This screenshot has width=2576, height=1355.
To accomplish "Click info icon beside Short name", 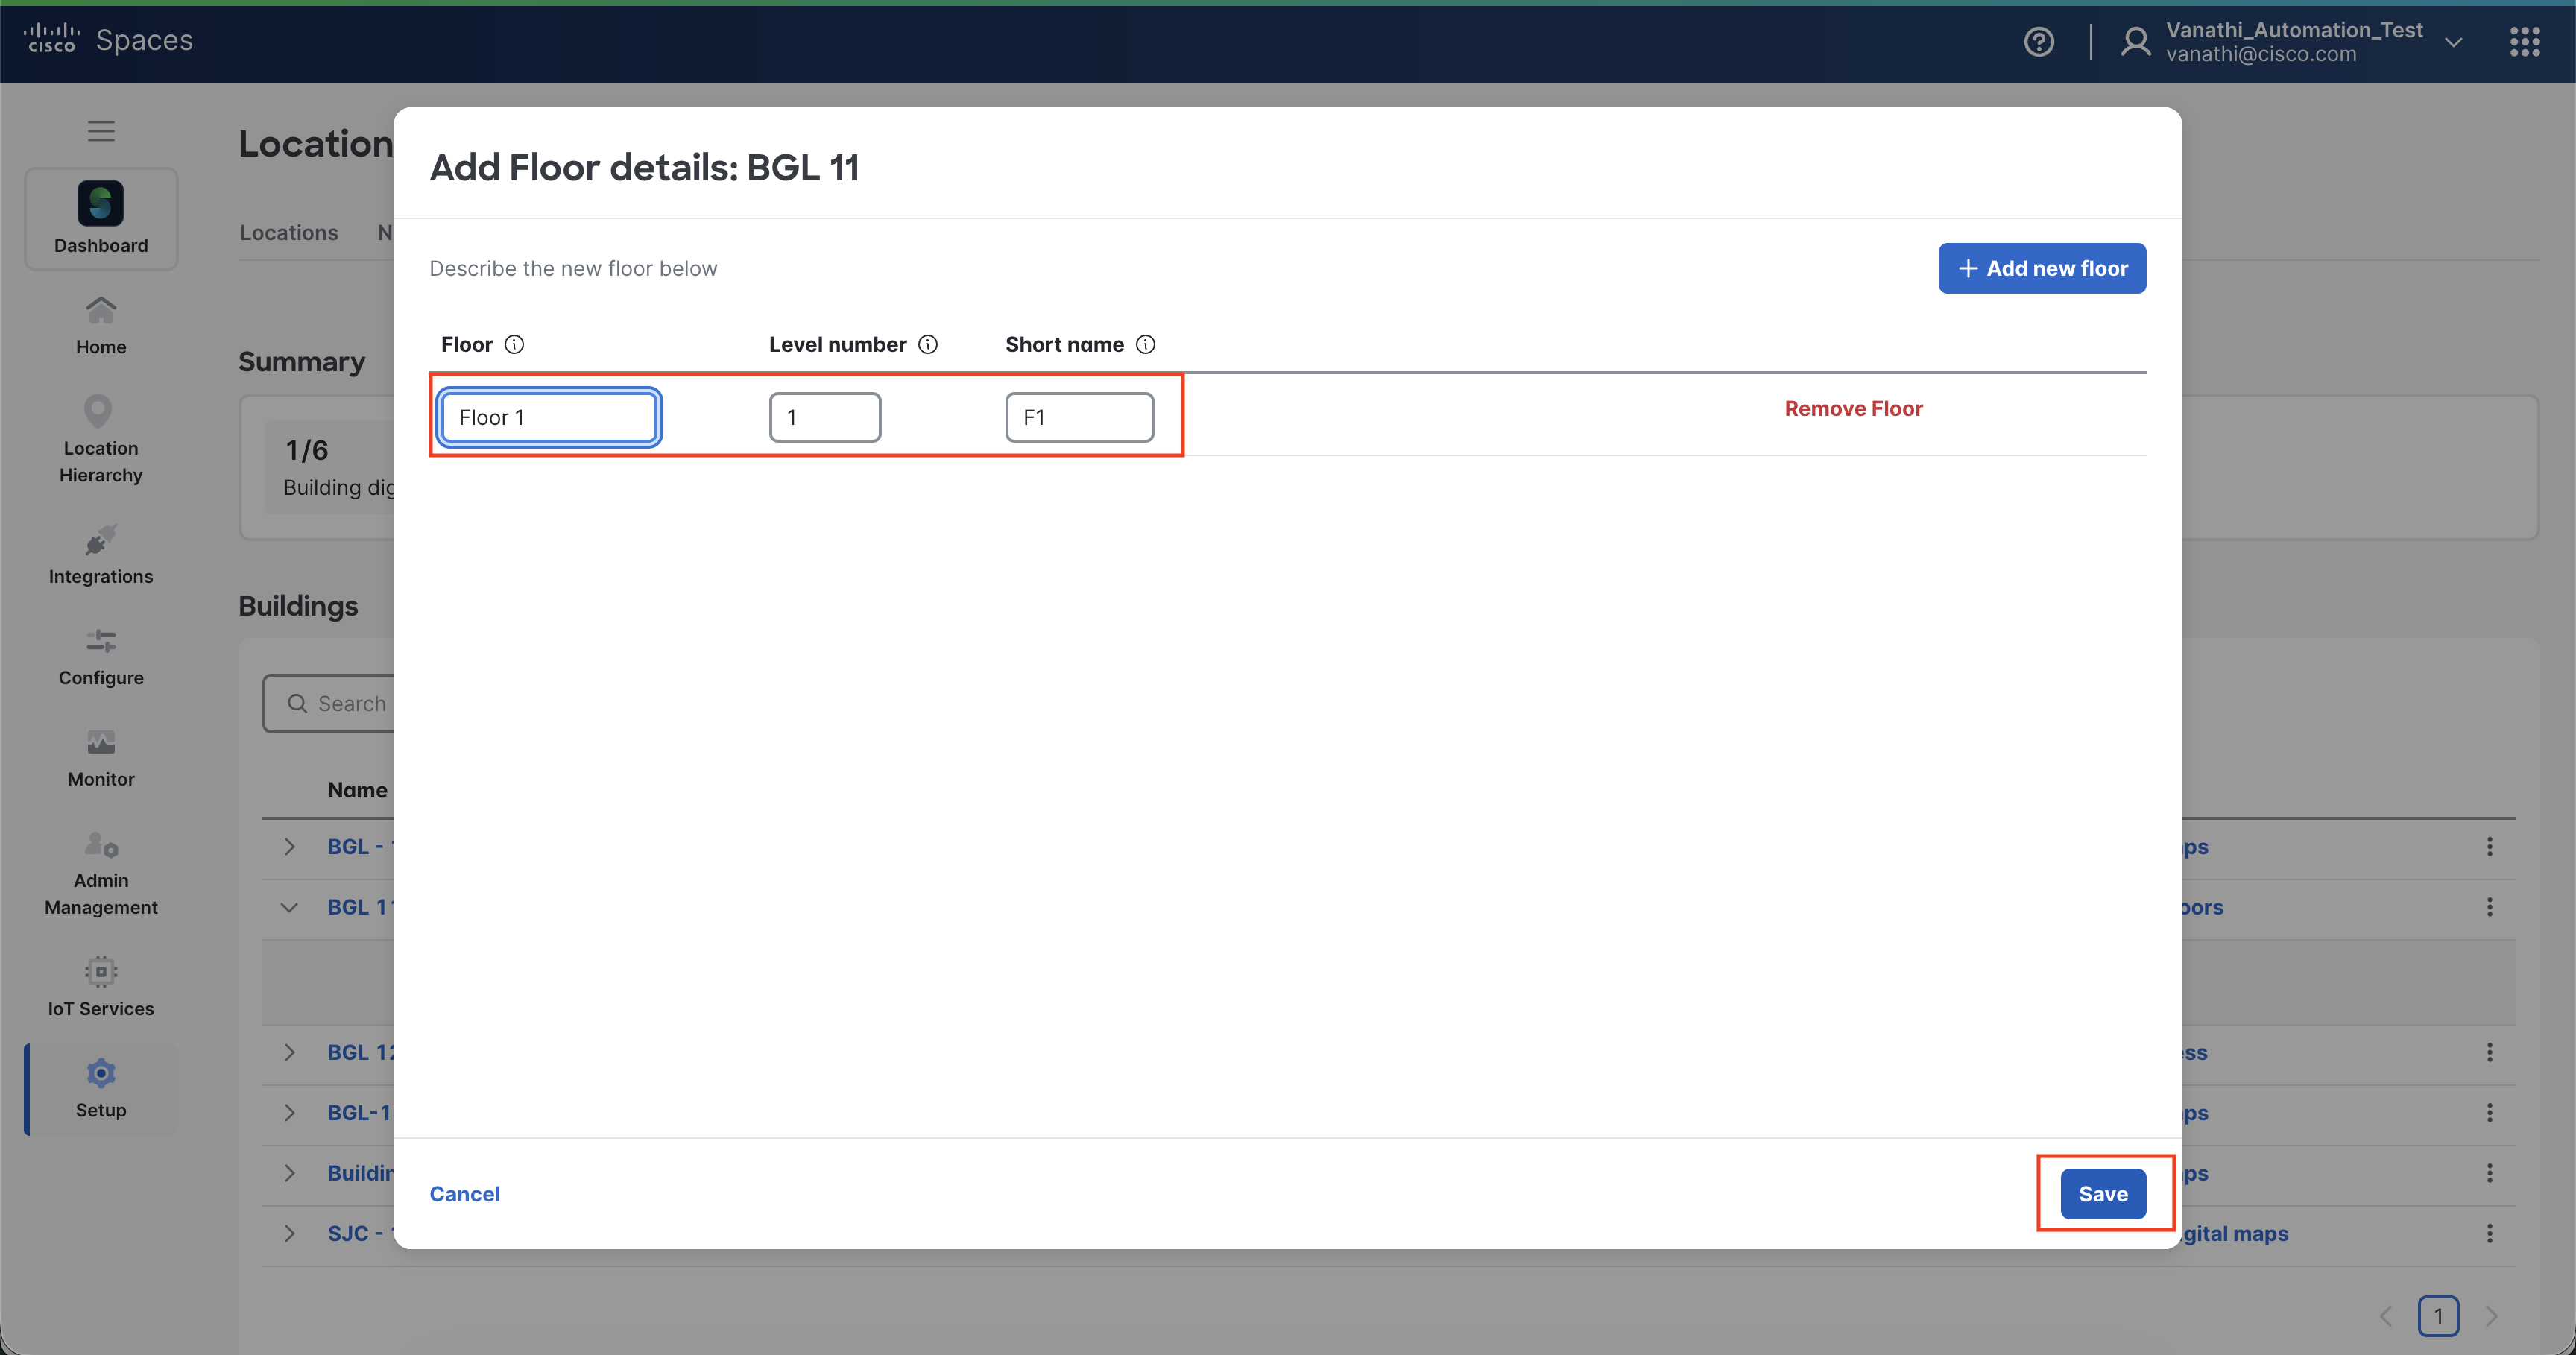I will click(1146, 345).
